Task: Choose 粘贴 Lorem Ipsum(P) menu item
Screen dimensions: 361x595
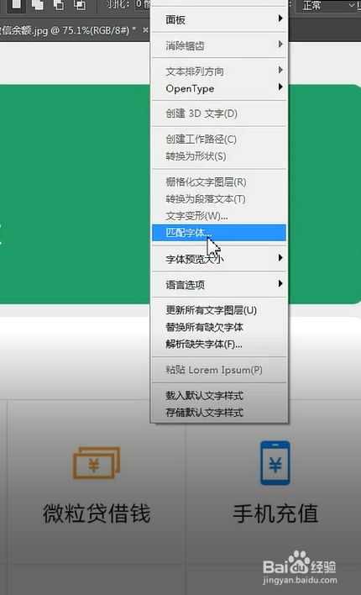Action: (x=219, y=370)
